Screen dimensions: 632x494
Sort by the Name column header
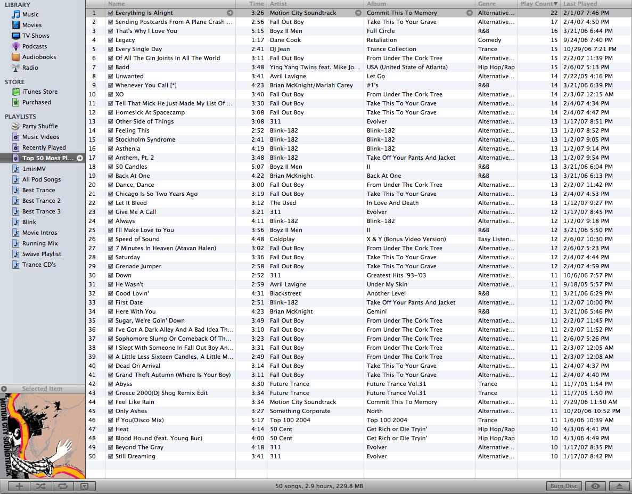coord(170,4)
